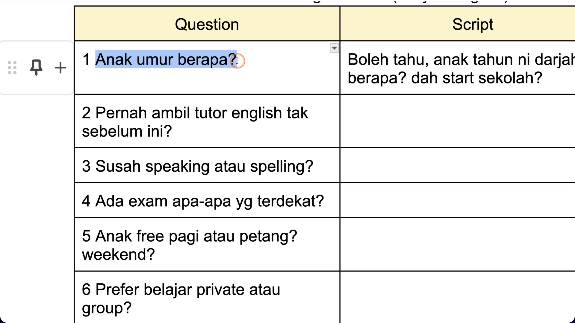
Task: Open the cell dropdown arrow in question 1
Action: 334,48
